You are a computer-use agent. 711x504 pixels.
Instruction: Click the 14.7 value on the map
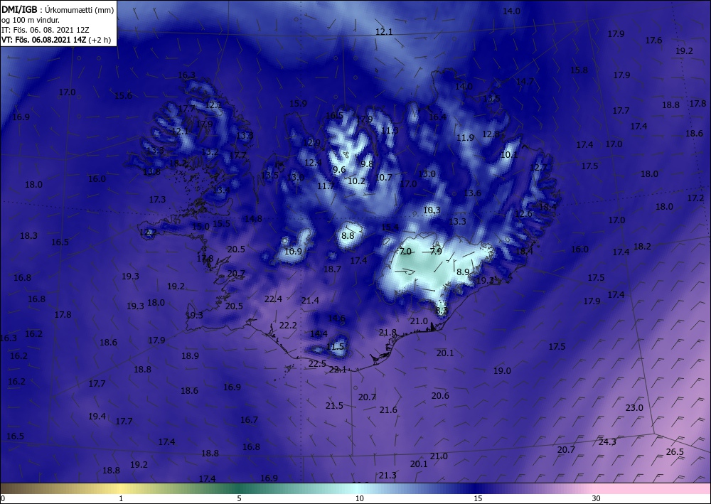click(x=525, y=82)
